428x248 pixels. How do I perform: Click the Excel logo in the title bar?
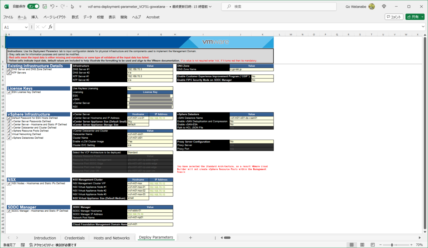6,6
